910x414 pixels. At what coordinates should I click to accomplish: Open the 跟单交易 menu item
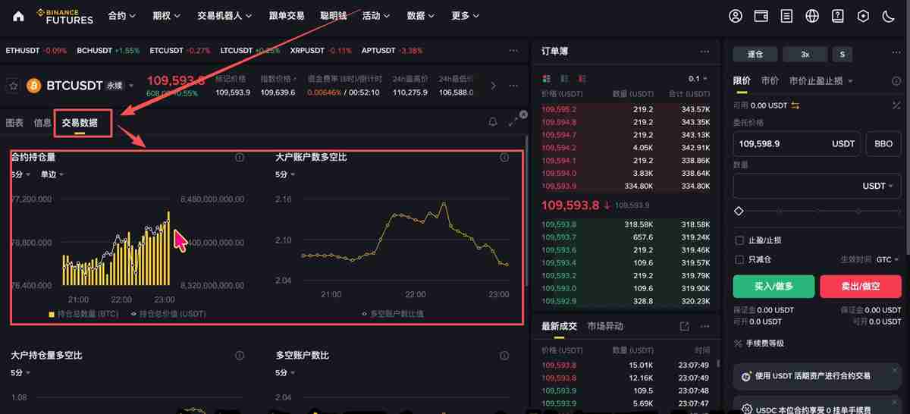pyautogui.click(x=287, y=16)
